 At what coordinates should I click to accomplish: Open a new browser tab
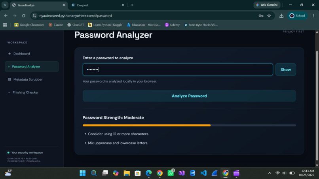pyautogui.click(x=132, y=5)
